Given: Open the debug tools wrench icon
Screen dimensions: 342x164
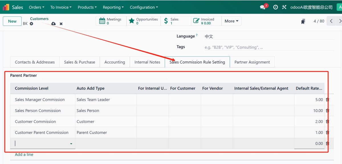Looking at the screenshot, I should (x=284, y=7).
